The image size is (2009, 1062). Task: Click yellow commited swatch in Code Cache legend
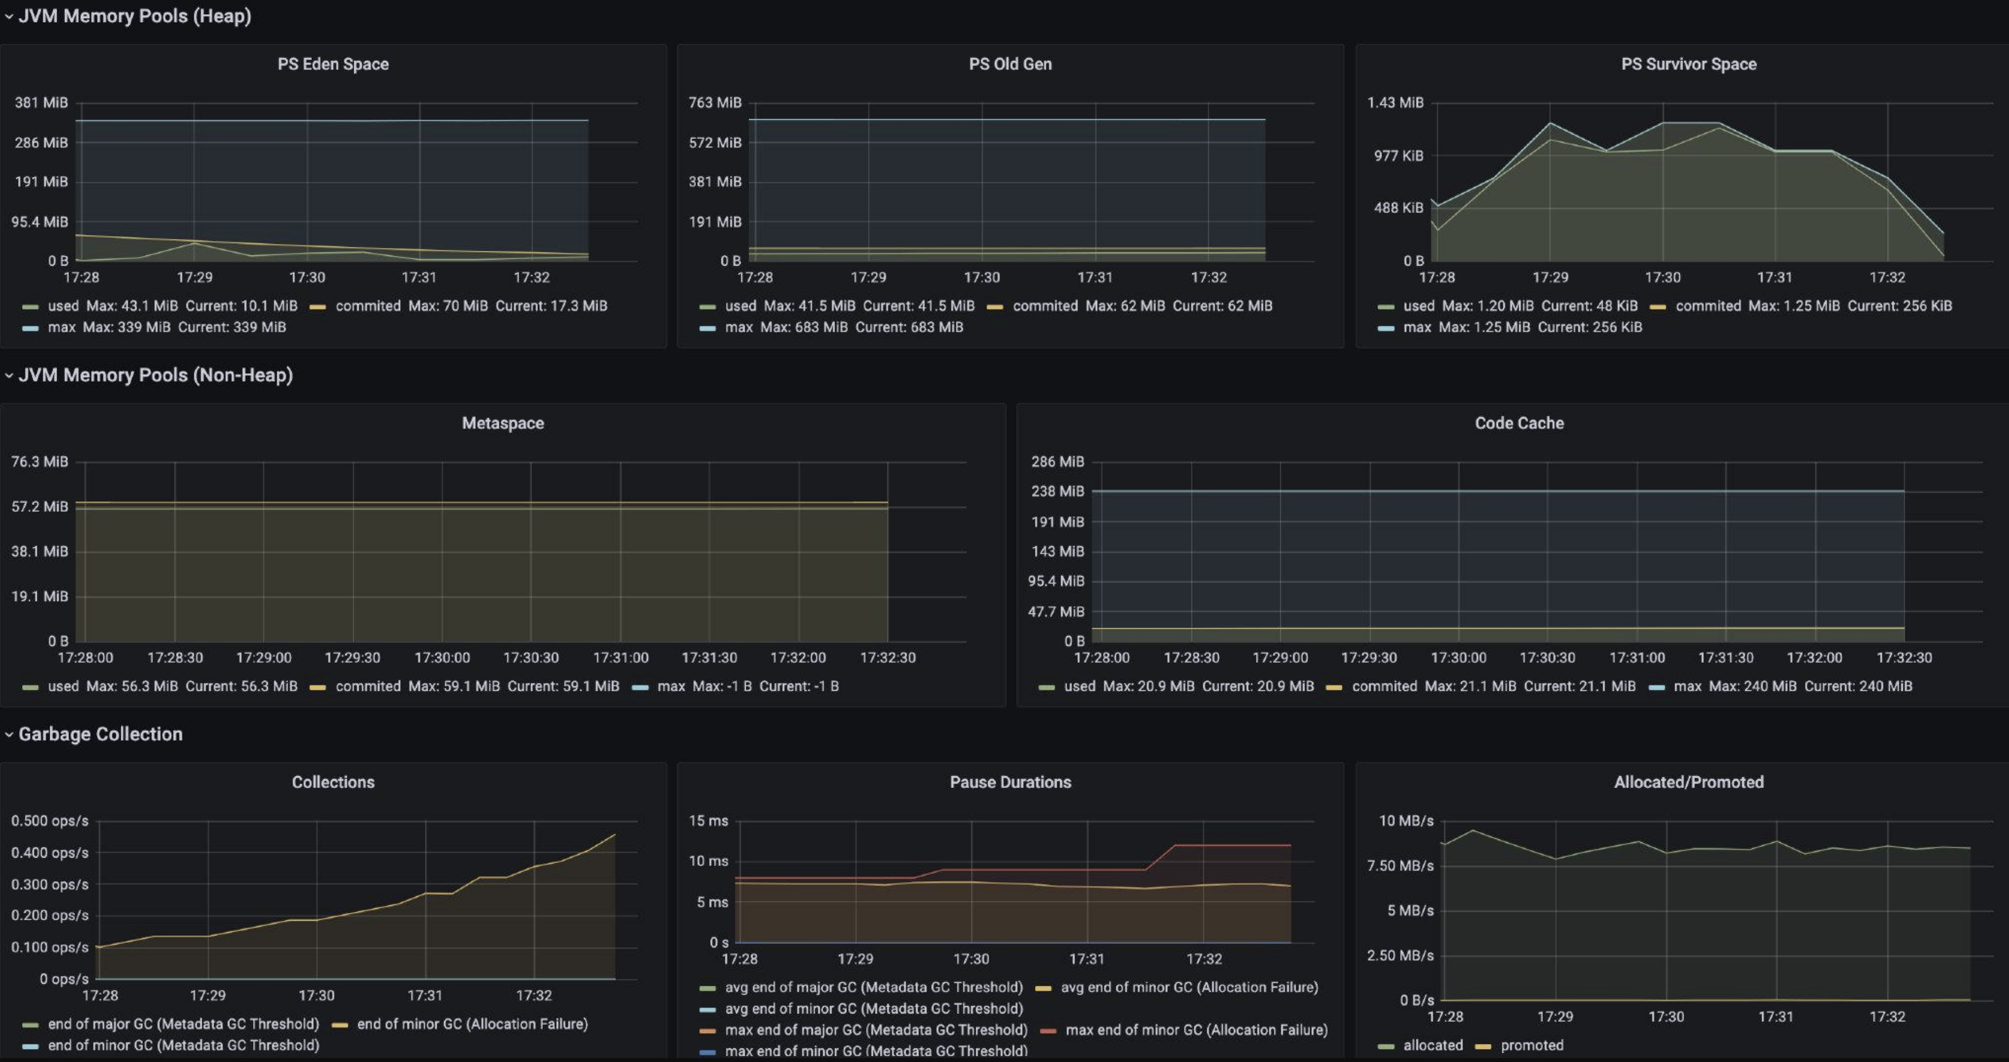(x=1334, y=687)
